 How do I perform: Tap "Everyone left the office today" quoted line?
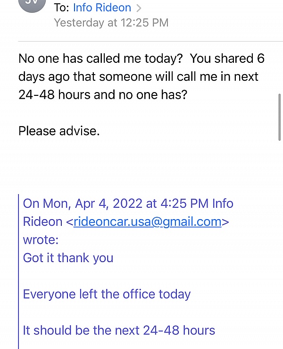tap(107, 294)
